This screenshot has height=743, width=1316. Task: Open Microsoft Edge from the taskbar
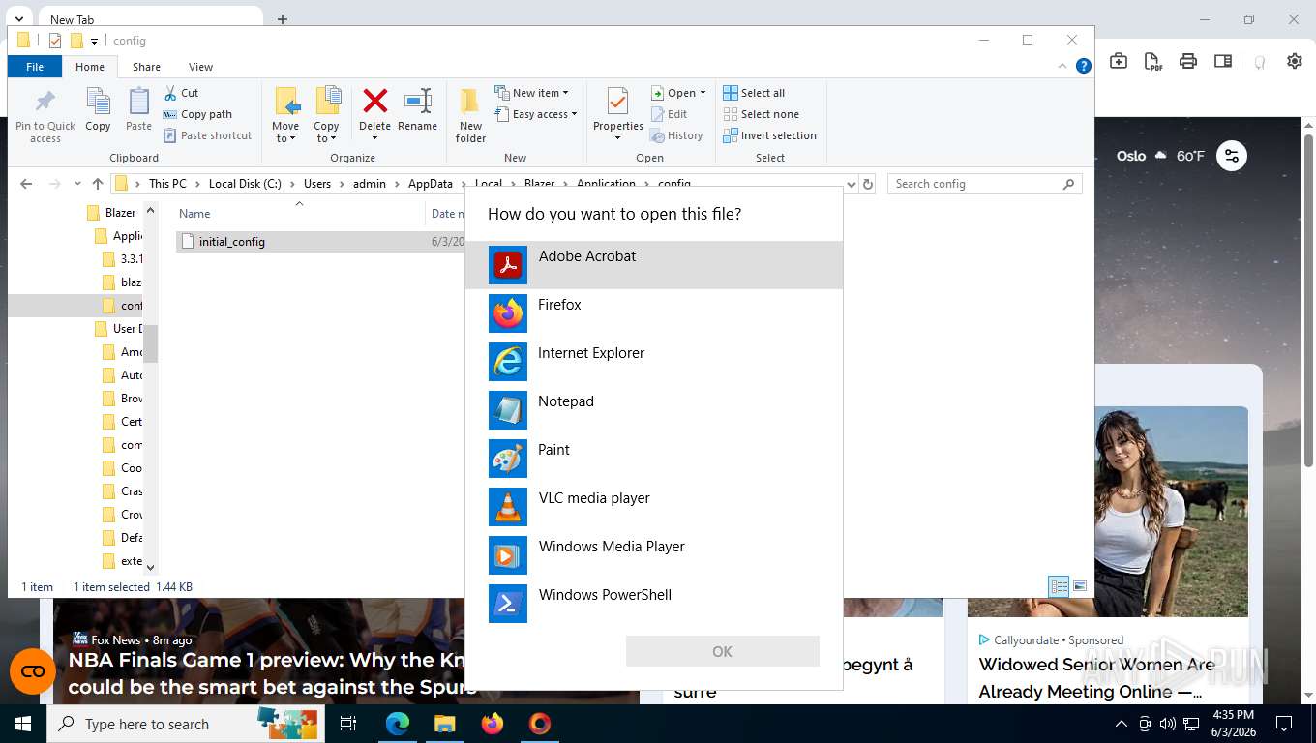(398, 724)
